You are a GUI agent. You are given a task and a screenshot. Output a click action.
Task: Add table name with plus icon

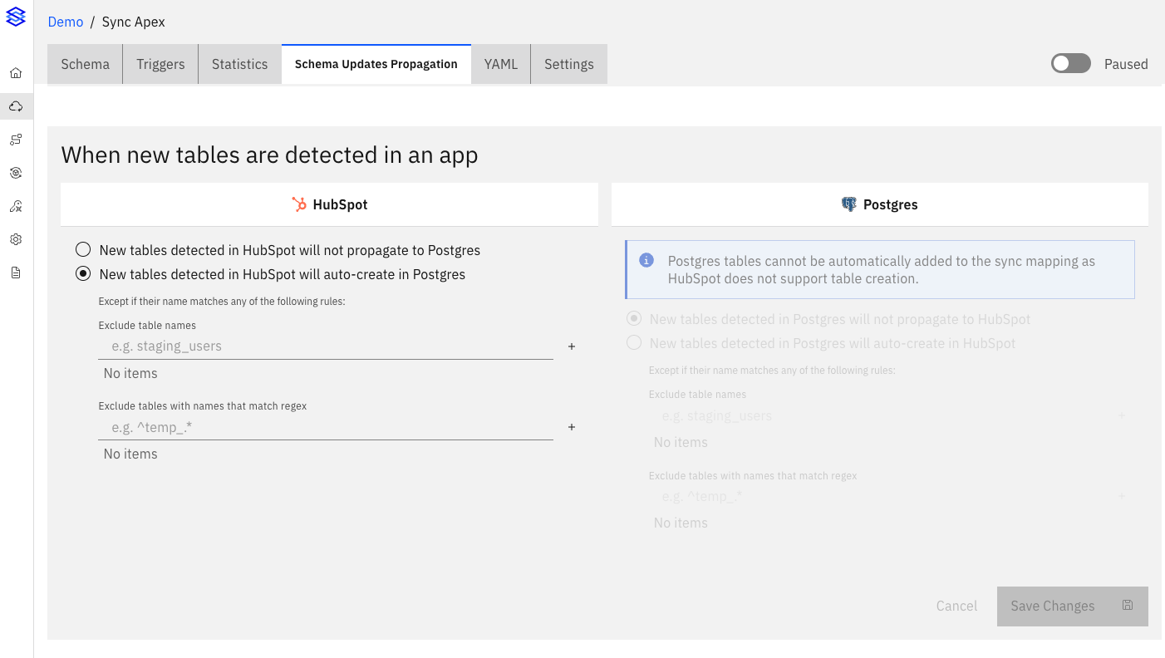click(572, 346)
